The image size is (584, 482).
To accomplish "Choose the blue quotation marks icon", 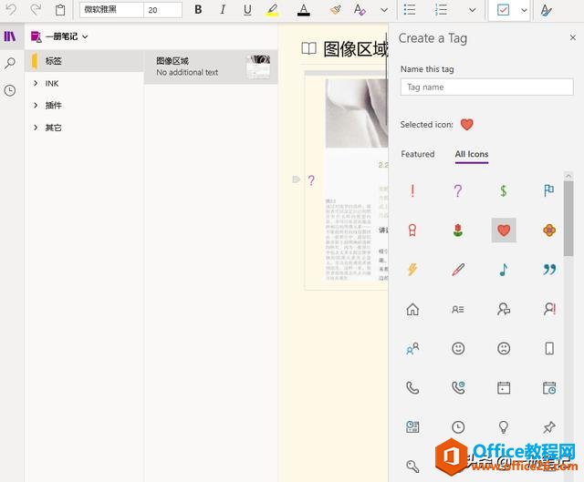I will (549, 270).
